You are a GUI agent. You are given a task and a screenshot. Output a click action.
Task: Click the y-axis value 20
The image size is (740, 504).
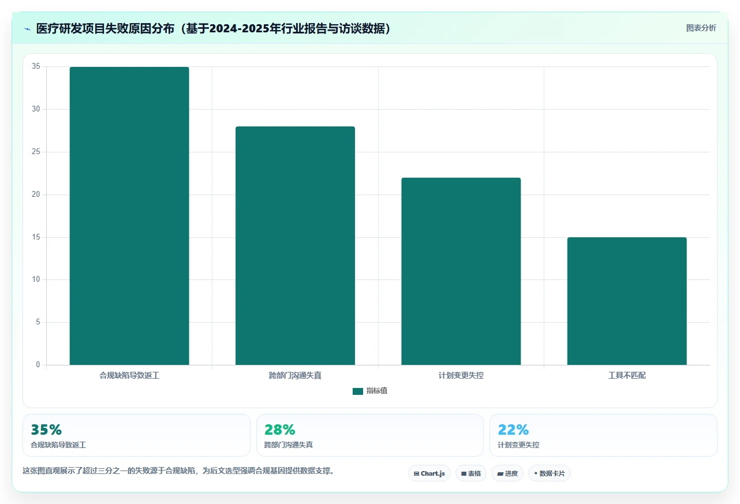[x=36, y=195]
